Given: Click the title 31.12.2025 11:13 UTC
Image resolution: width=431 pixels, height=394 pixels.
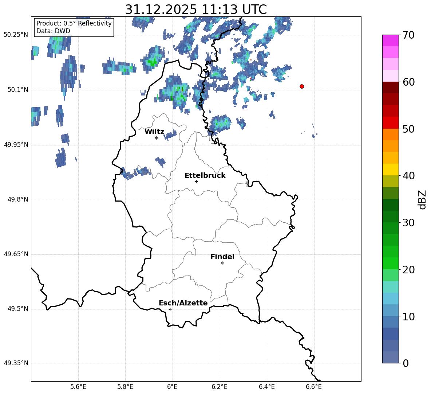Looking at the screenshot, I should click(x=196, y=9).
